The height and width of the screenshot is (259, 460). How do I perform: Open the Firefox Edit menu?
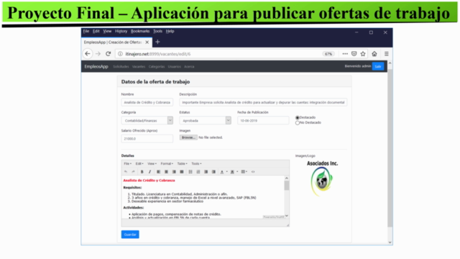(96, 31)
